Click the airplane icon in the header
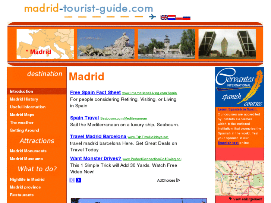Screen dimensions: 271x203 (152, 17)
